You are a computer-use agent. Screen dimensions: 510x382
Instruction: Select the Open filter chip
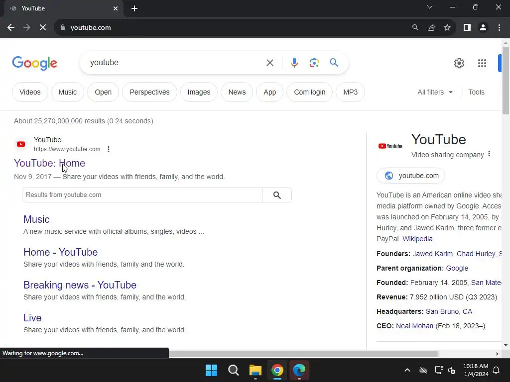point(103,92)
